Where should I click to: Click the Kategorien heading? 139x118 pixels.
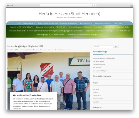(x=98, y=107)
